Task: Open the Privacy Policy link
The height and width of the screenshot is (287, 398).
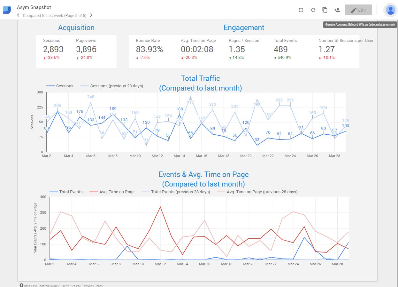Action: coord(93,285)
